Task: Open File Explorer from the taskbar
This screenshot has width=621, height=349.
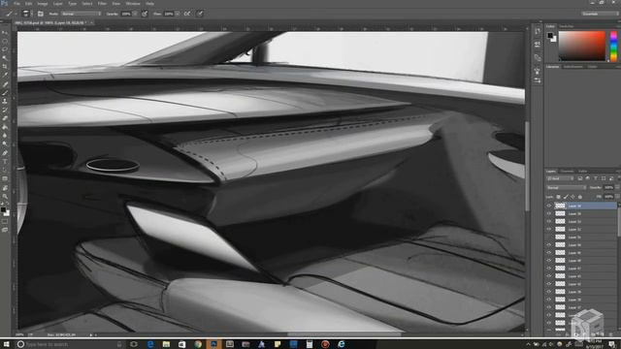Action: [166, 344]
